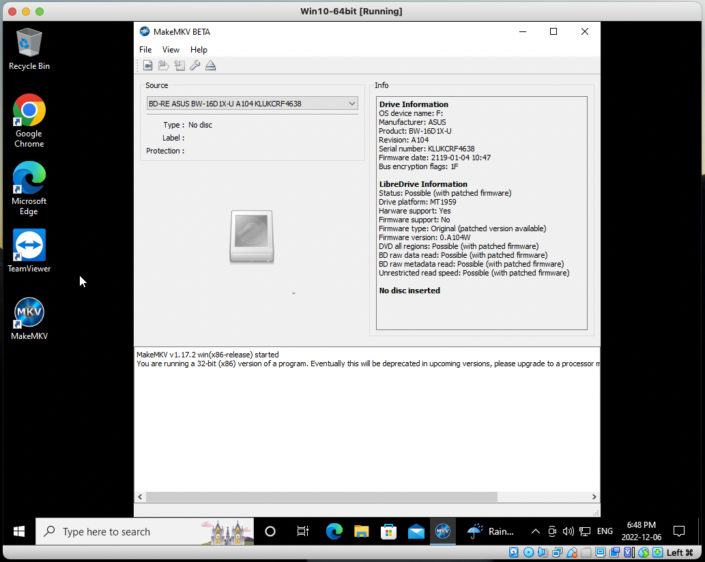Viewport: 705px width, 562px height.
Task: Open the Source drive dropdown
Action: 253,103
